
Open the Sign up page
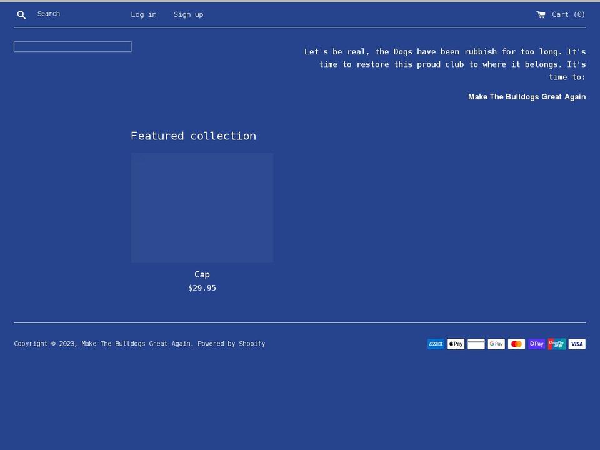(x=188, y=14)
